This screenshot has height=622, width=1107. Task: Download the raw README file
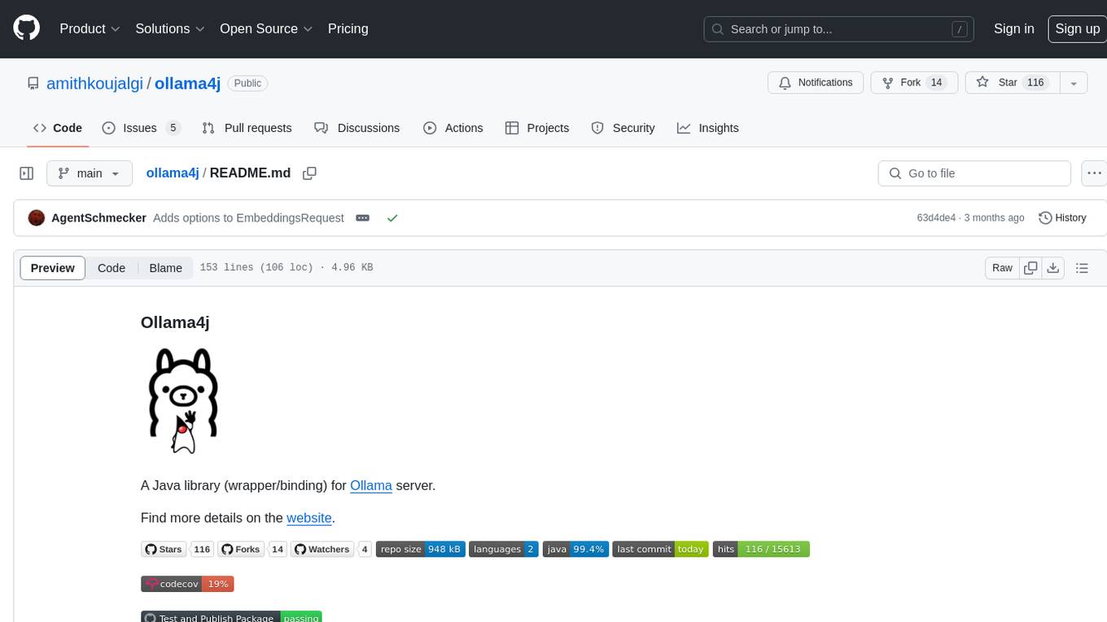click(x=1052, y=268)
